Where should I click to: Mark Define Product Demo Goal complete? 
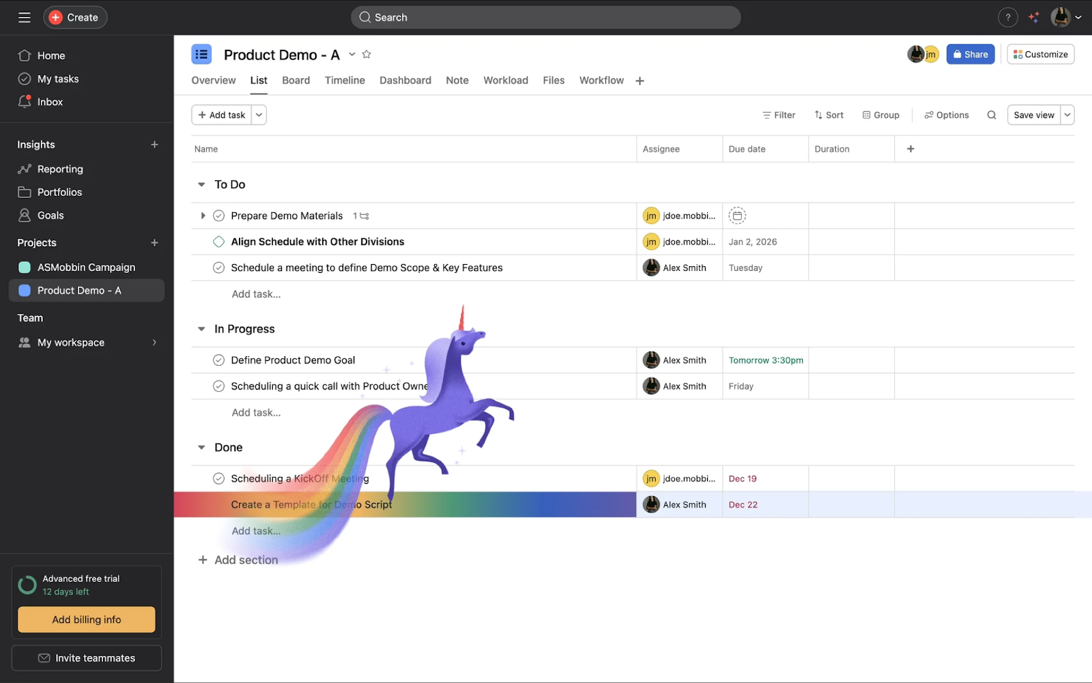coord(218,360)
